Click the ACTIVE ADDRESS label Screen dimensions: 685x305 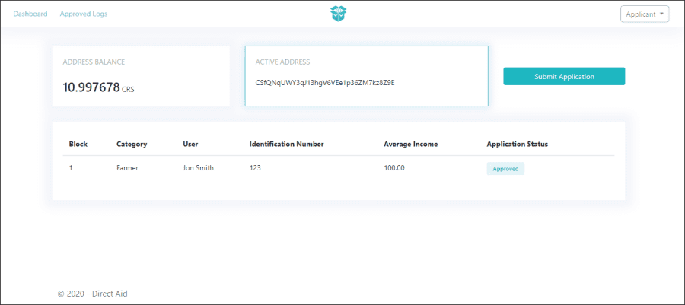pos(282,62)
